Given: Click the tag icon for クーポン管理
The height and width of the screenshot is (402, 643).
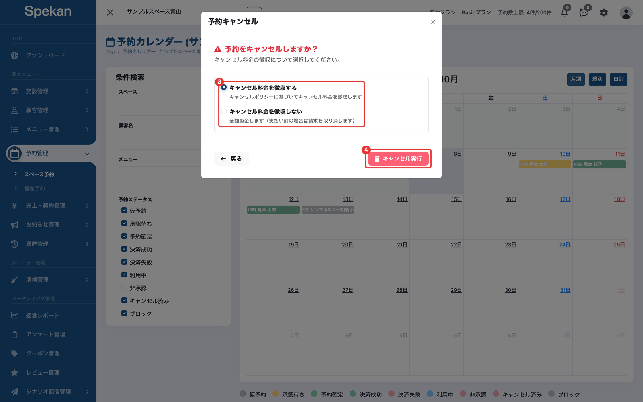Looking at the screenshot, I should pyautogui.click(x=14, y=353).
